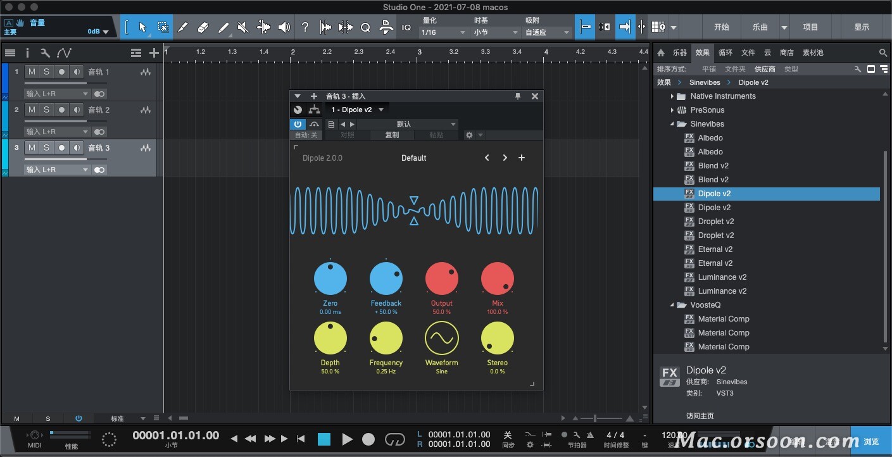This screenshot has width=892, height=457.
Task: Click the 乐曲 button
Action: (760, 27)
